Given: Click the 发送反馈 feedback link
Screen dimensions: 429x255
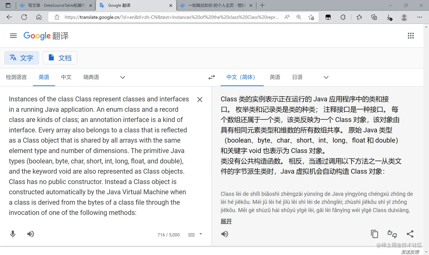Looking at the screenshot, I should pos(410,252).
